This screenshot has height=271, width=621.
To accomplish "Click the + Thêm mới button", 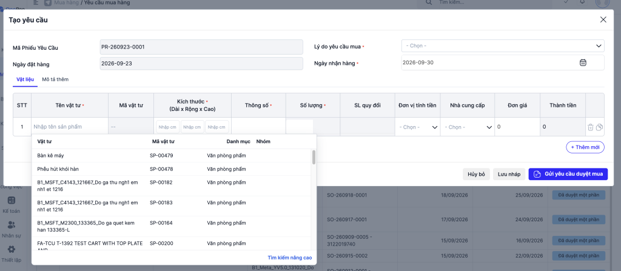I will [585, 147].
